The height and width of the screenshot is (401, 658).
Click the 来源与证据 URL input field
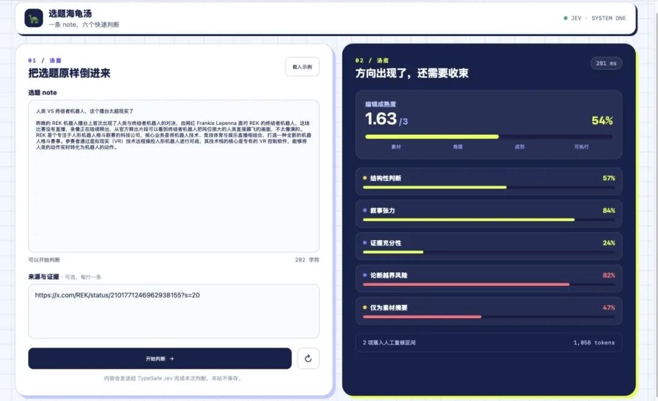[174, 311]
